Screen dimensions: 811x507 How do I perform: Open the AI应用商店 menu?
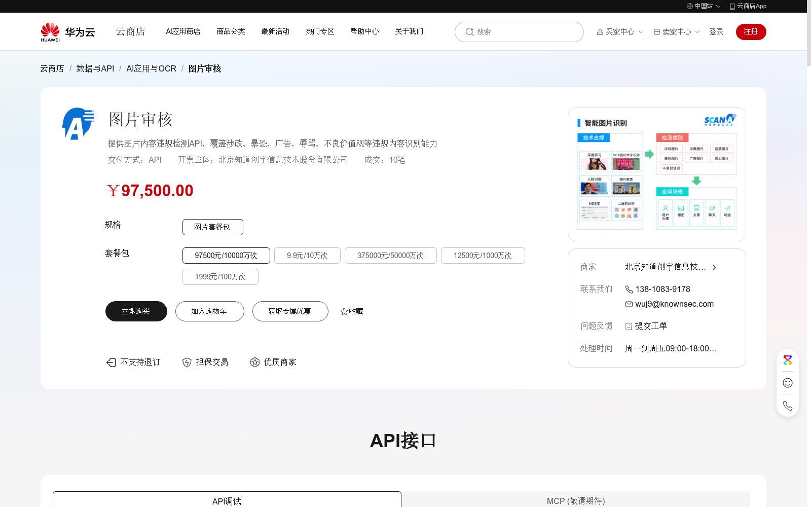pyautogui.click(x=183, y=31)
